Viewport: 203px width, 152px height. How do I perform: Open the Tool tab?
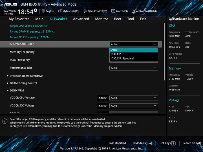point(131,19)
